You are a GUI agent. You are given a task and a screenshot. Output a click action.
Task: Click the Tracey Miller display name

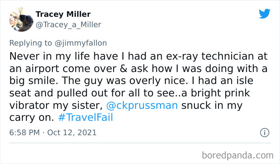point(63,14)
